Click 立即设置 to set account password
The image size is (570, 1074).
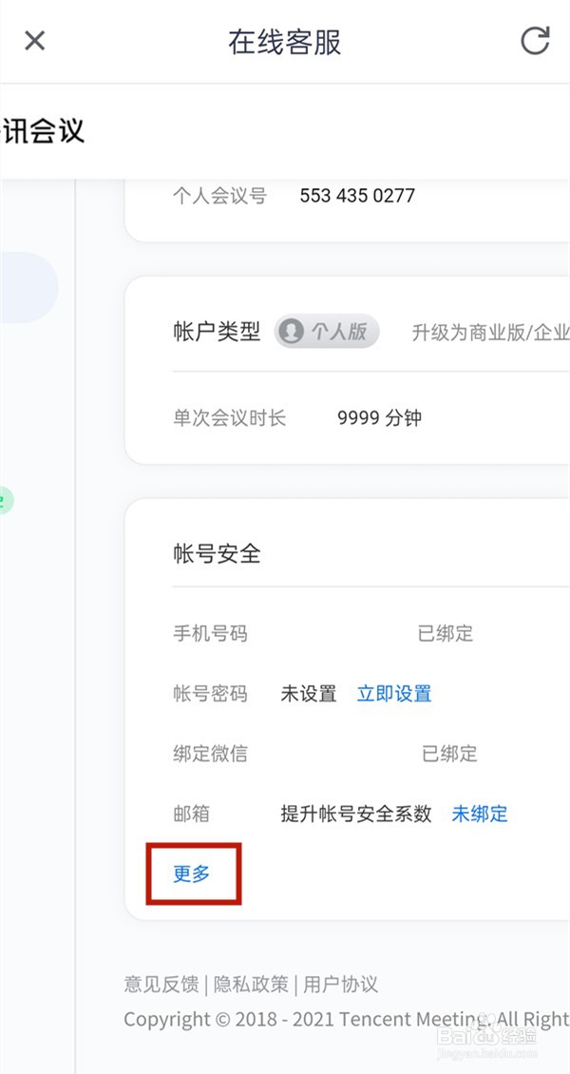click(394, 694)
